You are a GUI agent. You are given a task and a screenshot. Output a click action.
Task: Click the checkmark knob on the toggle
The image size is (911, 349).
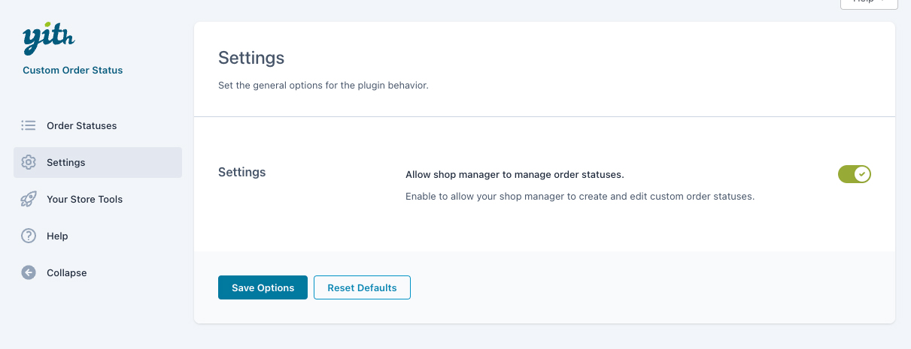[863, 175]
